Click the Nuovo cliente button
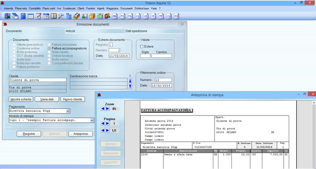Screen dimensions: 316x169 pos(73,99)
